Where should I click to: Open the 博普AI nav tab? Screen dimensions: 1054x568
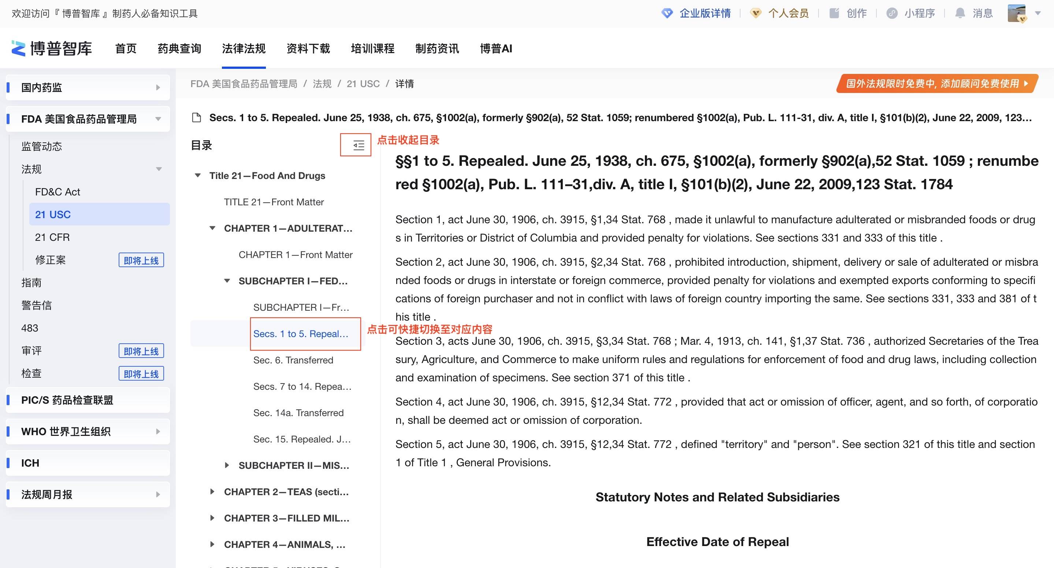496,49
